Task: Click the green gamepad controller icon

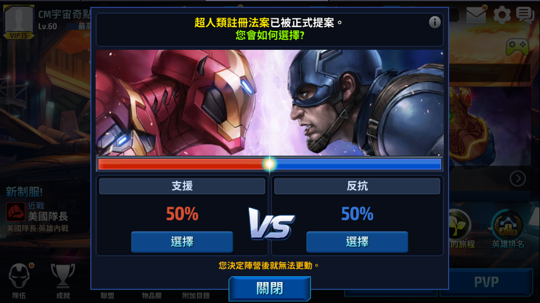Action: tap(517, 47)
